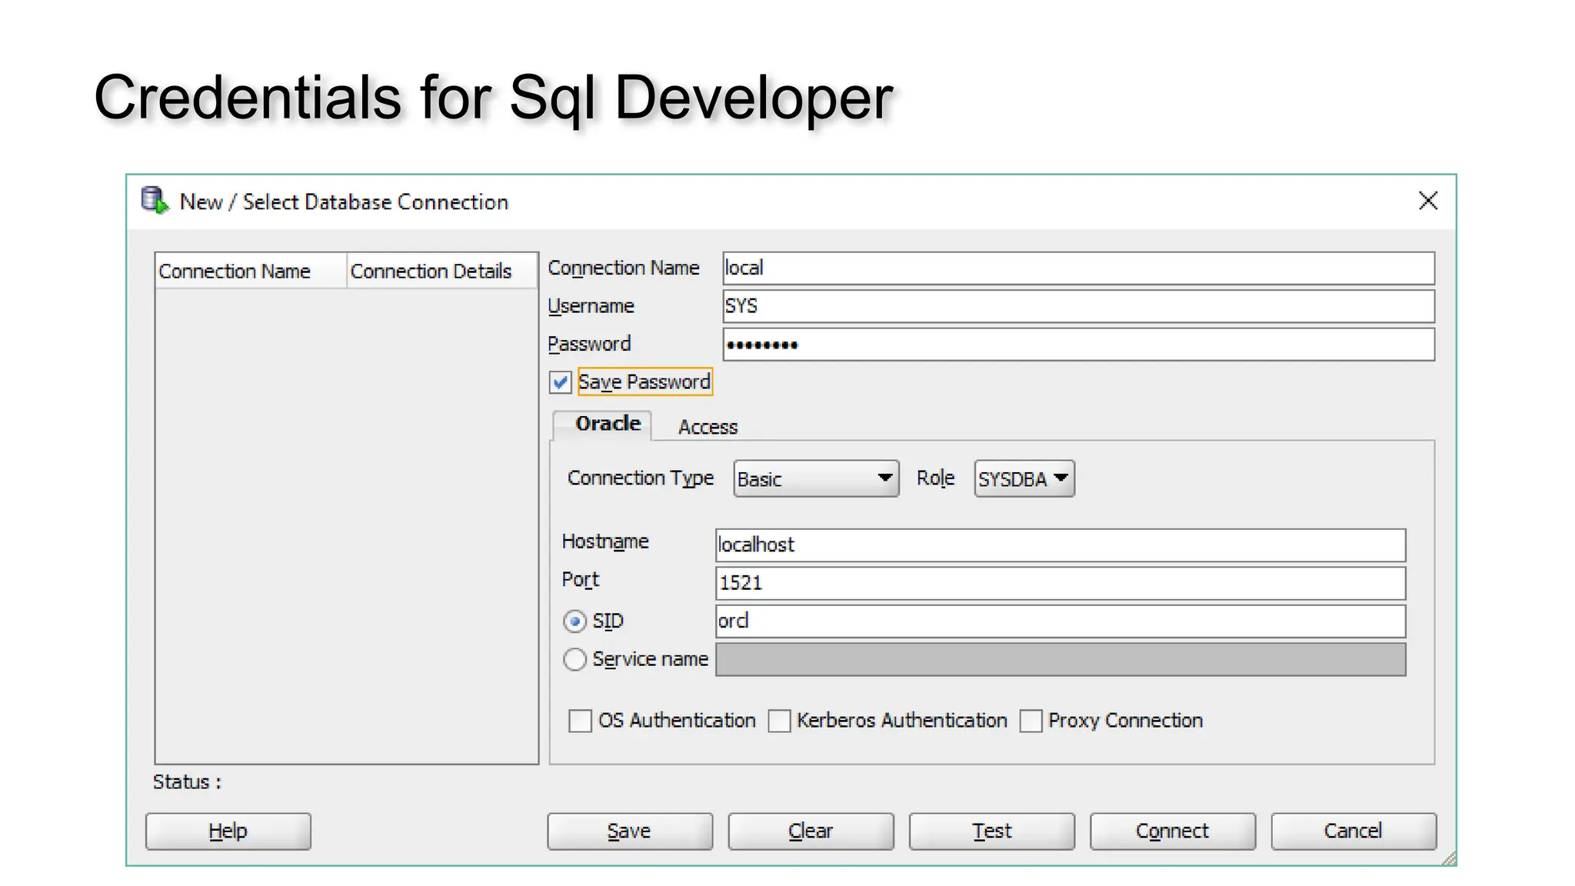The image size is (1575, 886).
Task: Open the Connection Type dropdown
Action: [x=816, y=478]
